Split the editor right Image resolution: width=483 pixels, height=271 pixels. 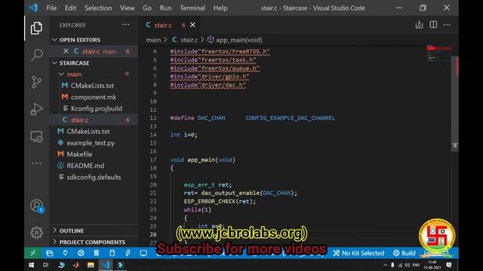433,25
